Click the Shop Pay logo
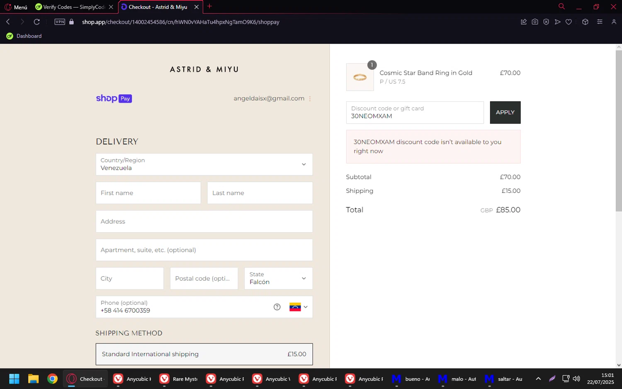 (114, 98)
